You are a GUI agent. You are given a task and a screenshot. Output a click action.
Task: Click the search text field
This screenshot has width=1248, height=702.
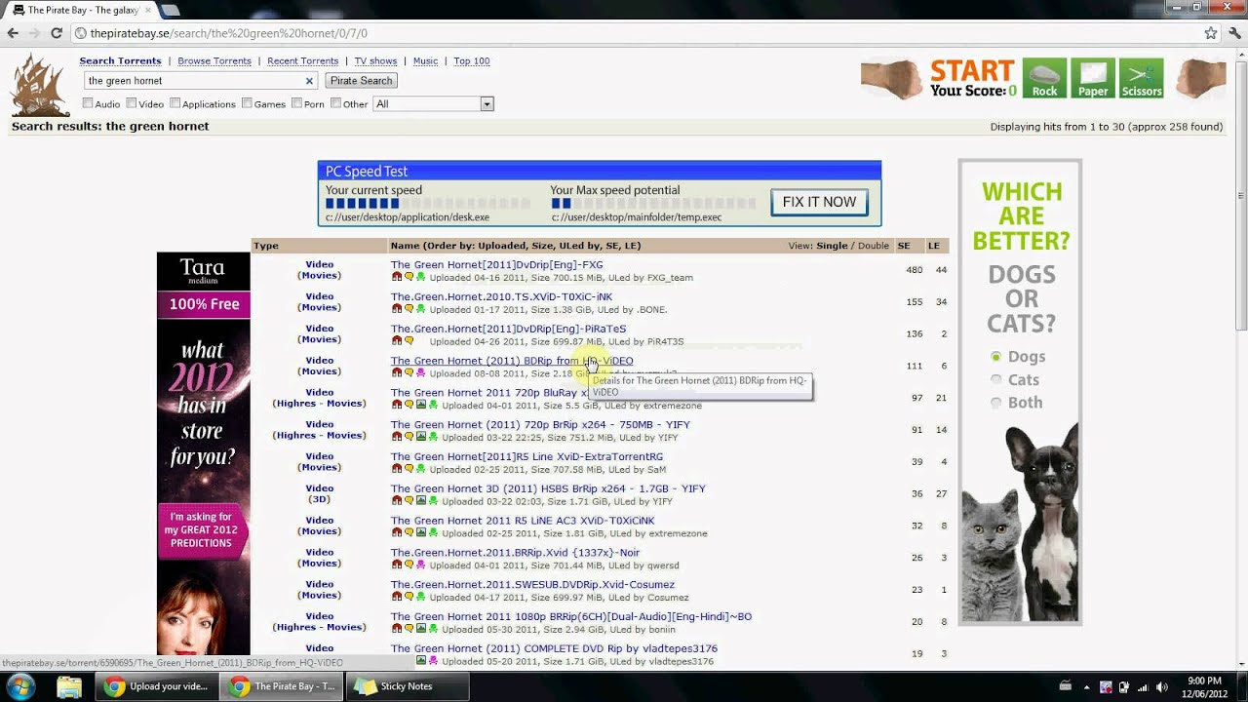[x=200, y=81]
